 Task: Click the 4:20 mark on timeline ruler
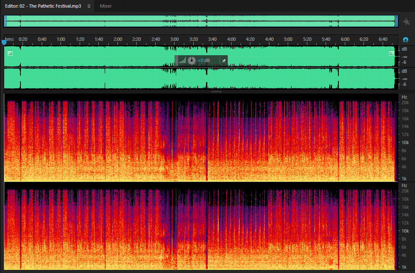coord(250,39)
